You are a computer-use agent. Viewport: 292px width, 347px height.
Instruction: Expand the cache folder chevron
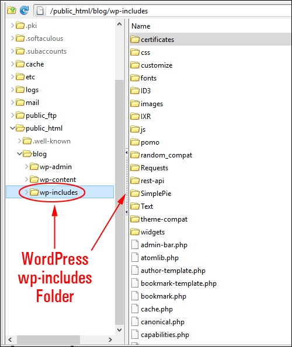[x=13, y=64]
